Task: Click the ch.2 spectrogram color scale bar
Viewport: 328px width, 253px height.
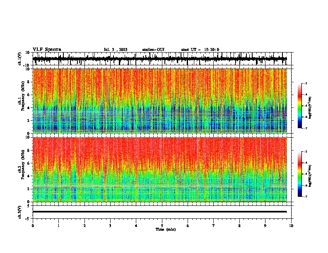Action: coord(300,174)
